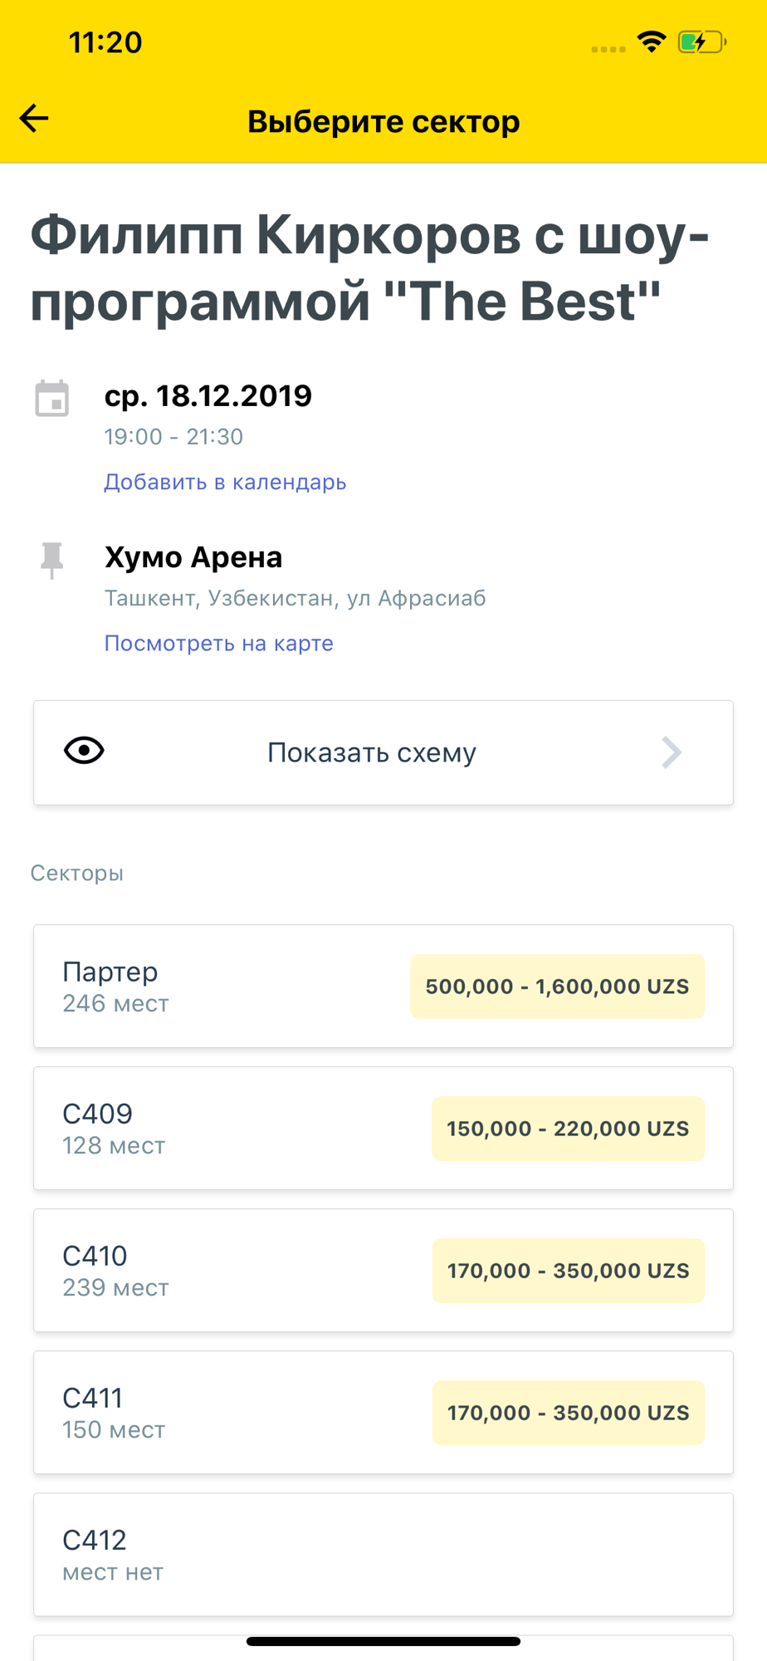The height and width of the screenshot is (1661, 767).
Task: Click the C411 price badge 170,000 - 350,000 UZS
Action: point(569,1413)
